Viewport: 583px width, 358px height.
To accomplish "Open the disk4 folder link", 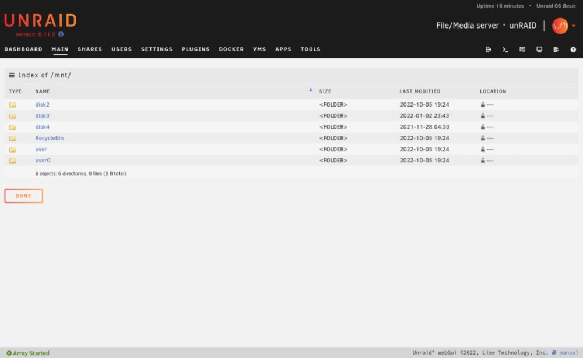I will click(x=42, y=127).
